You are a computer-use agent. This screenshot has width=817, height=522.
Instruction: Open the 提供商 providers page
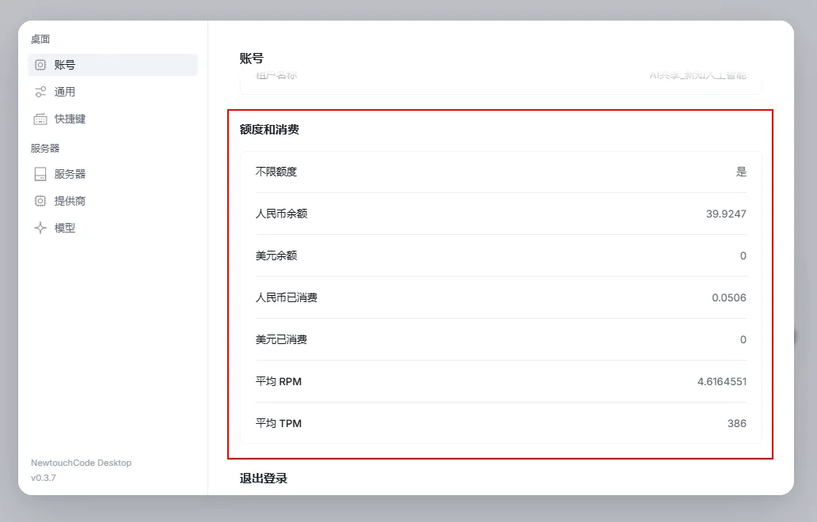(x=113, y=201)
